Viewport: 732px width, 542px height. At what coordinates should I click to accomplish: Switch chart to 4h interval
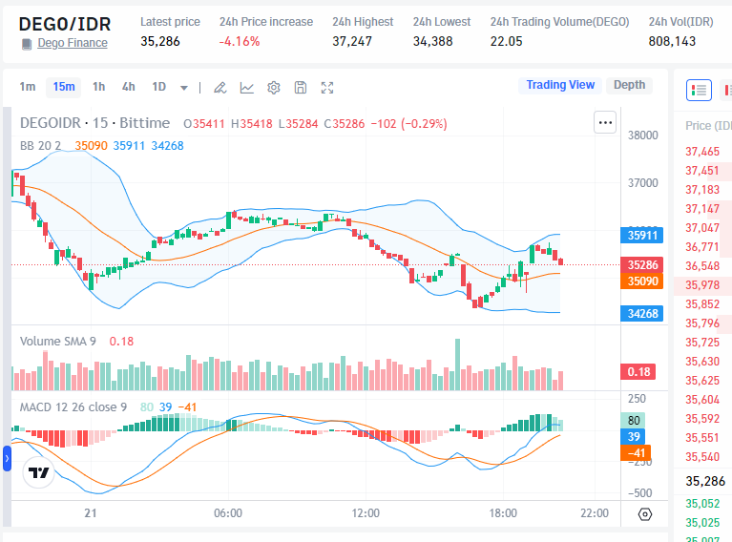point(129,87)
